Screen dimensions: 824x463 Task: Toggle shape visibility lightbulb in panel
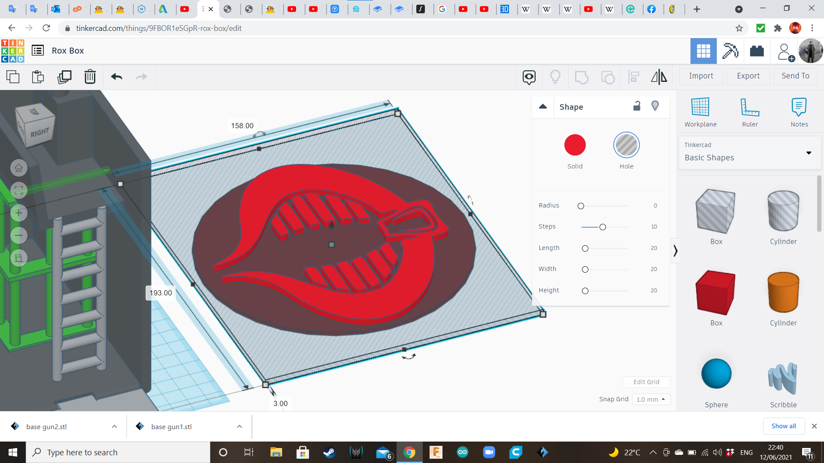coord(655,106)
